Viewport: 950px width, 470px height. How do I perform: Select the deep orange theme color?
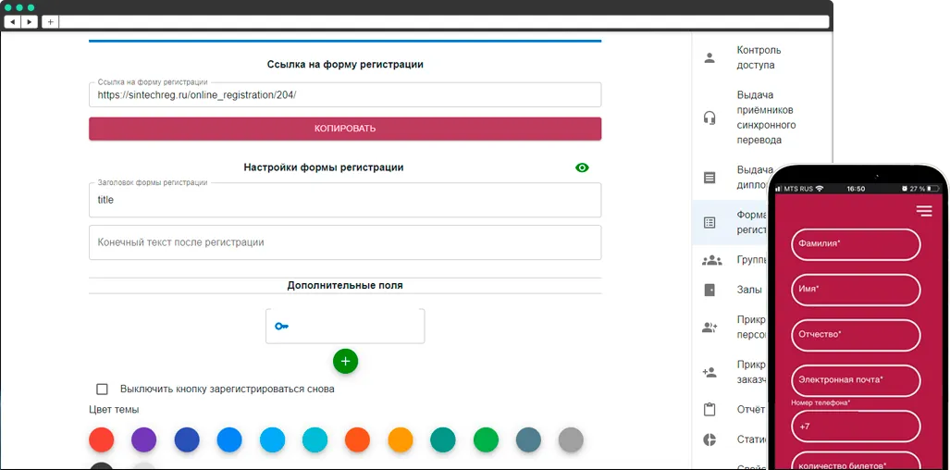[x=357, y=439]
